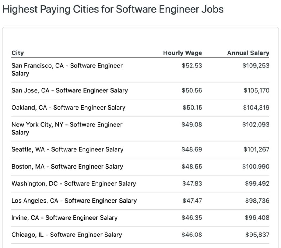The width and height of the screenshot is (281, 248).
Task: Click the Annual Salary column header
Action: (248, 53)
